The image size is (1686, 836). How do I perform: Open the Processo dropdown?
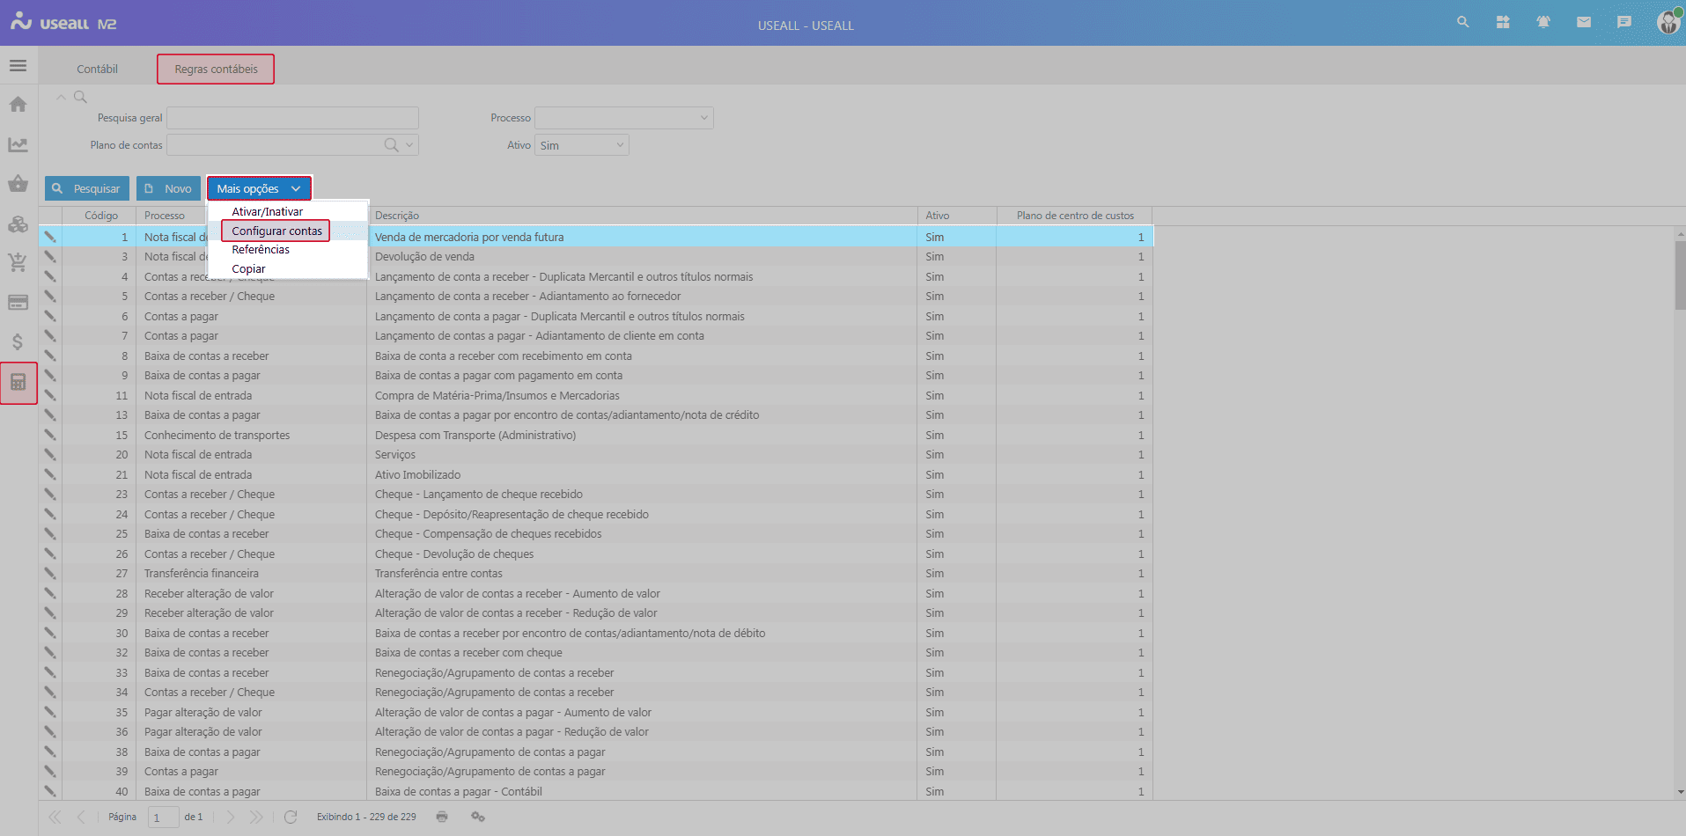[623, 117]
